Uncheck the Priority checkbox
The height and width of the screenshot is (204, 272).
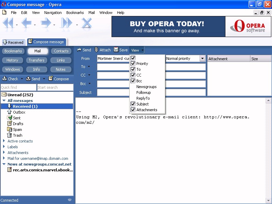click(x=133, y=64)
